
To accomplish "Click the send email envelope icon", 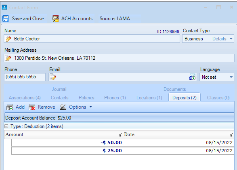I will click(192, 77).
